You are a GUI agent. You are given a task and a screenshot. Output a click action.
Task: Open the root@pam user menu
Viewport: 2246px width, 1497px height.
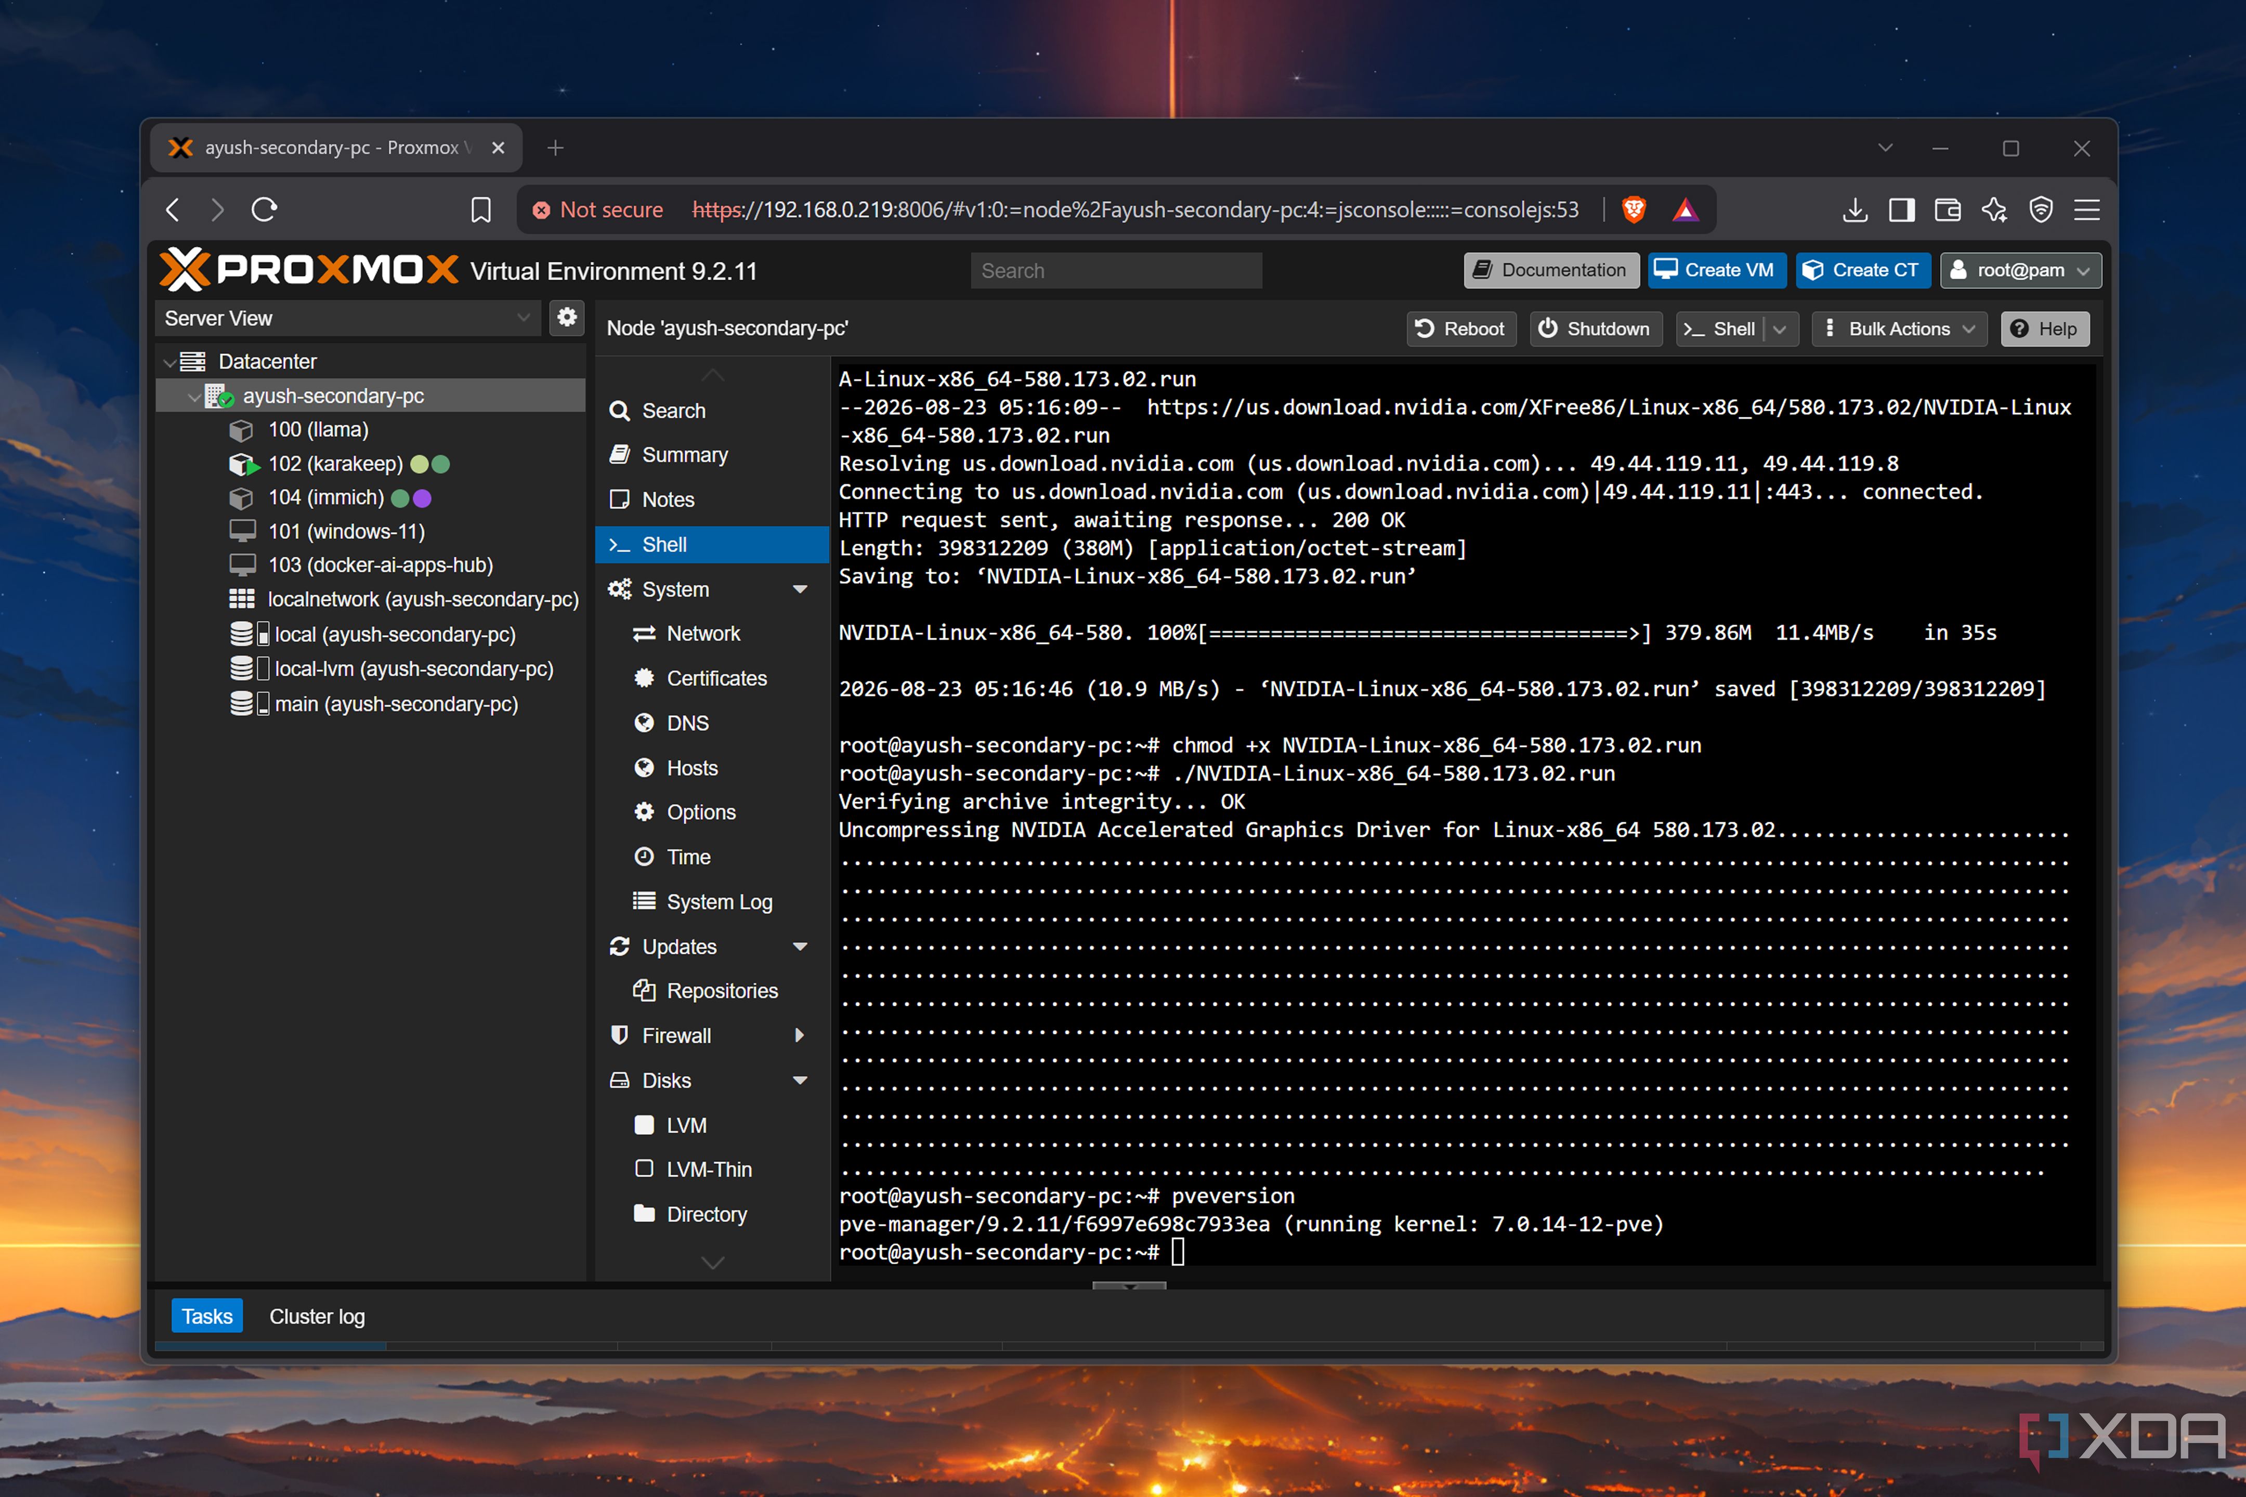pyautogui.click(x=2021, y=270)
